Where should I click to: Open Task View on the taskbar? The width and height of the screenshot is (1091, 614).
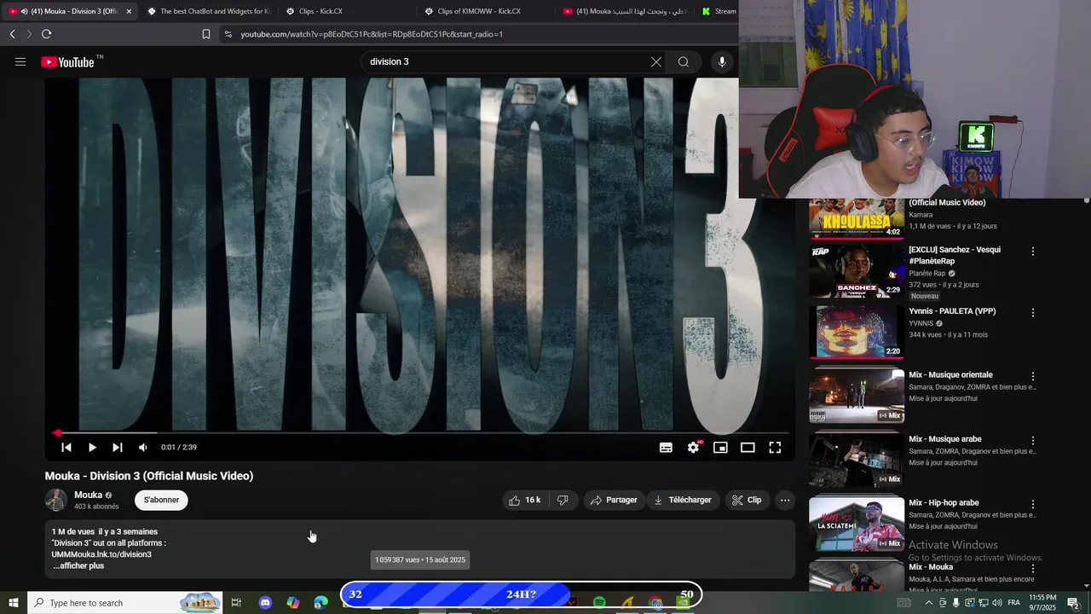click(x=236, y=603)
